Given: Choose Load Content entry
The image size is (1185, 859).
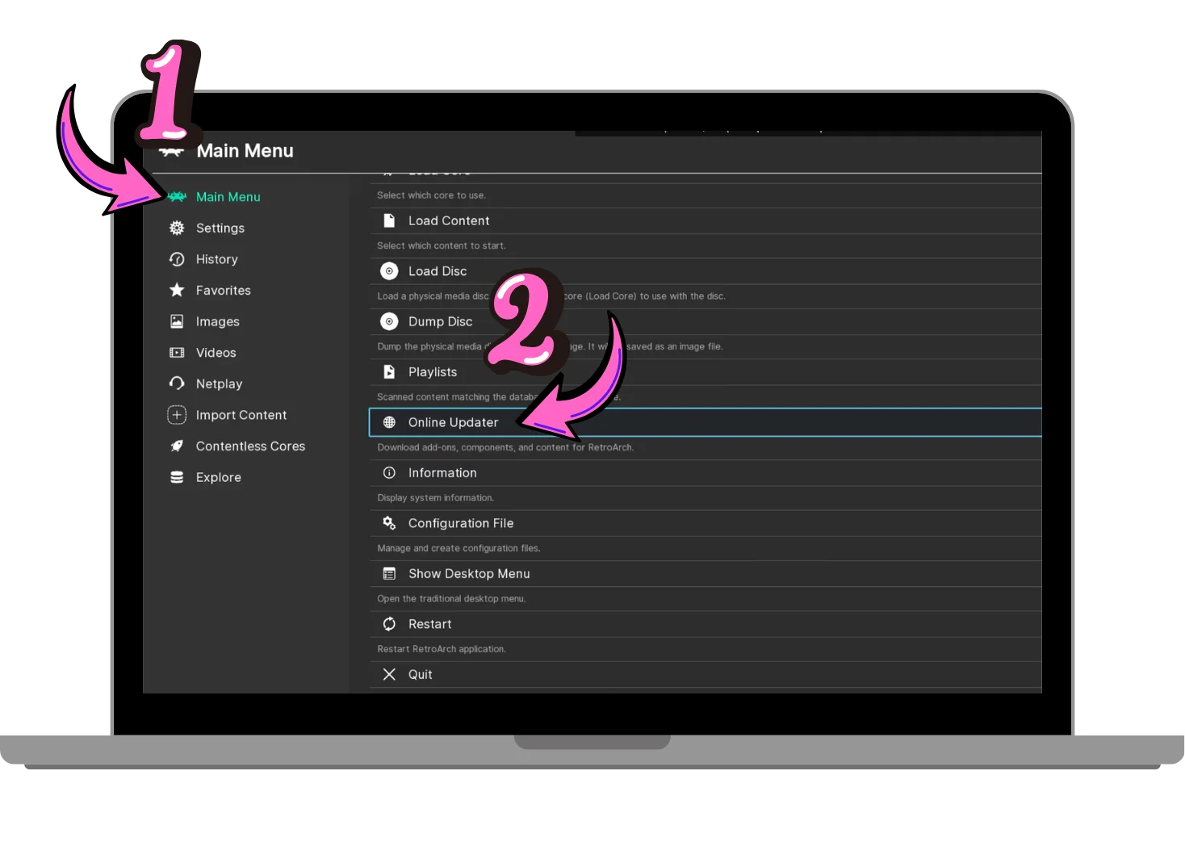Looking at the screenshot, I should 706,220.
